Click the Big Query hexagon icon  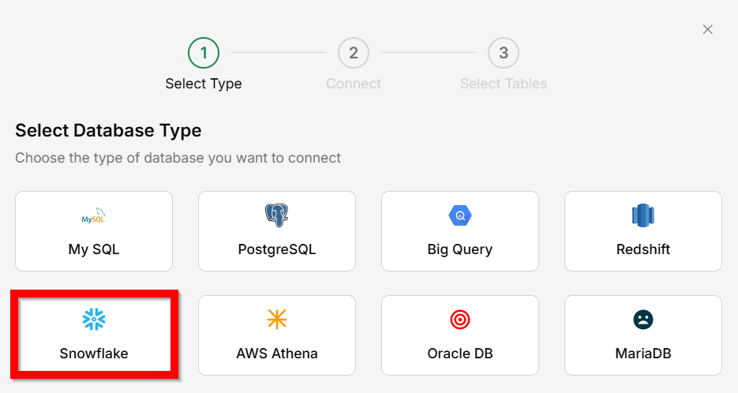[459, 215]
